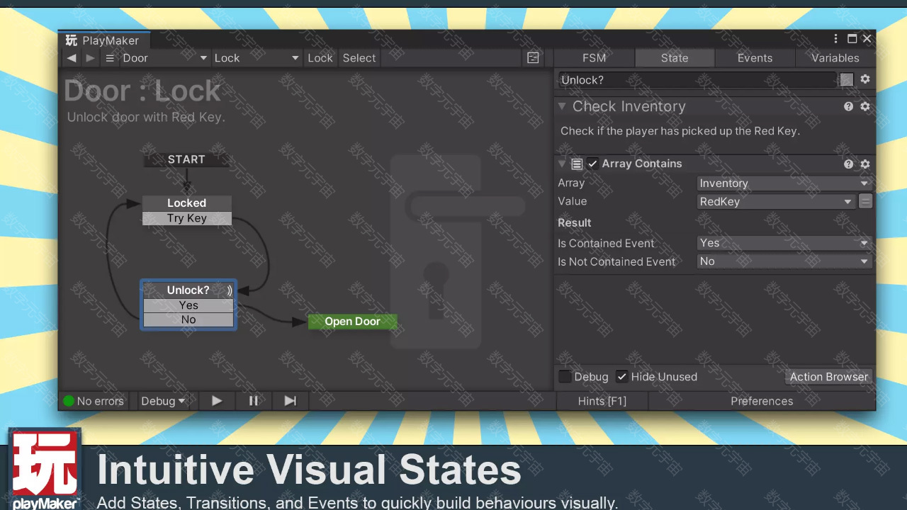The width and height of the screenshot is (907, 510).
Task: Open Is Not Contained Event No dropdown
Action: 784,261
